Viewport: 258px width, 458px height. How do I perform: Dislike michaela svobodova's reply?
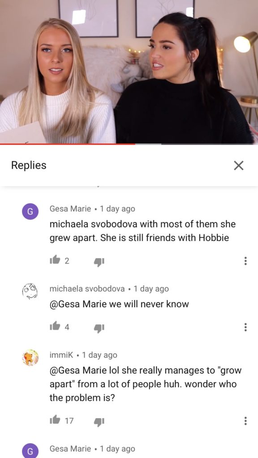pyautogui.click(x=99, y=328)
